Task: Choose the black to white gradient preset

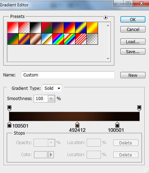Action: point(35,27)
